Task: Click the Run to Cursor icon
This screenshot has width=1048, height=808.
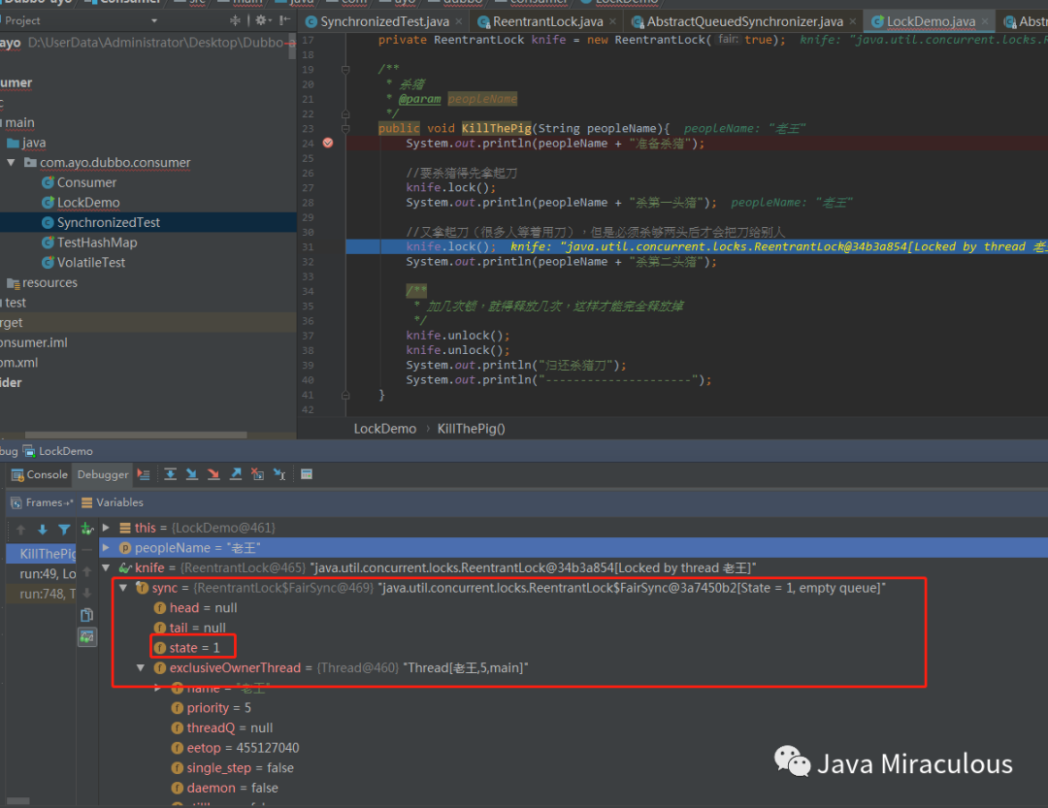Action: pyautogui.click(x=279, y=474)
